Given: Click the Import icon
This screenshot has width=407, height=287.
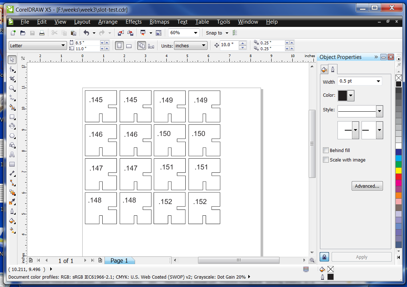Looking at the screenshot, I should point(121,33).
